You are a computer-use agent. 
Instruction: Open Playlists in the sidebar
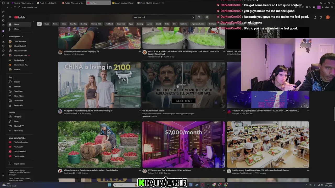[20, 86]
